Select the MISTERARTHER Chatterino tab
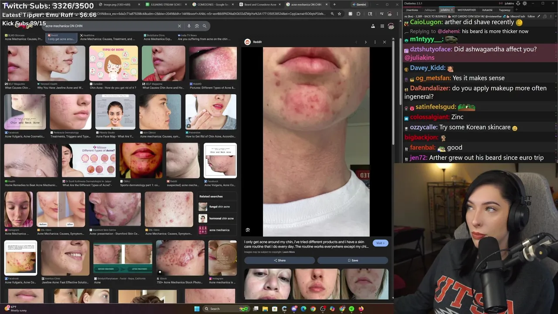The height and width of the screenshot is (314, 558). [x=466, y=10]
